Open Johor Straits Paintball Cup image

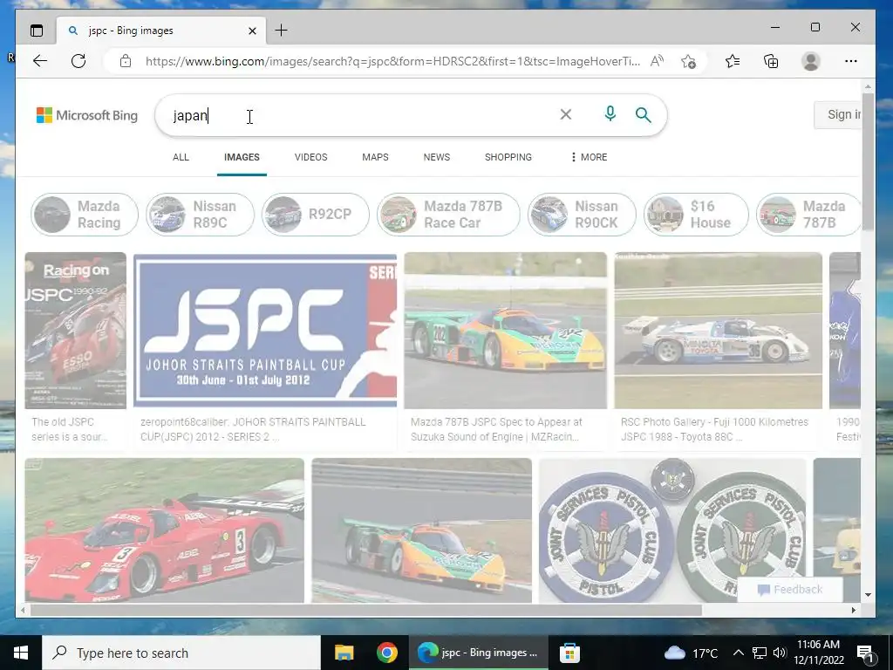coord(265,331)
